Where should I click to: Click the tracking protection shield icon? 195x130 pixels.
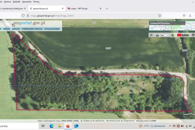tap(23, 15)
